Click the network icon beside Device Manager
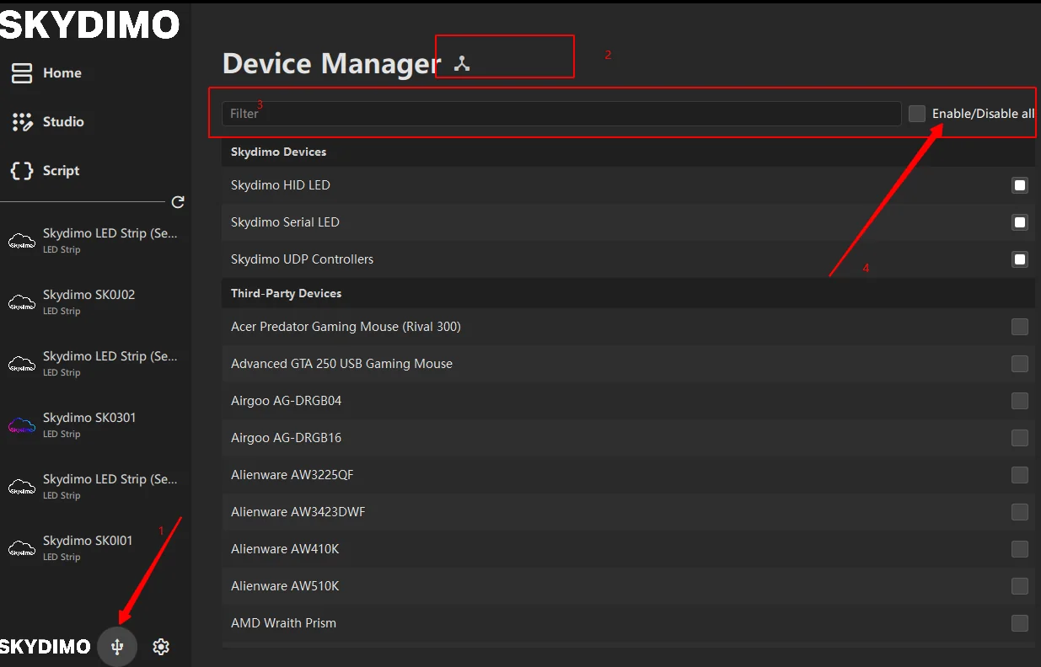 (462, 64)
